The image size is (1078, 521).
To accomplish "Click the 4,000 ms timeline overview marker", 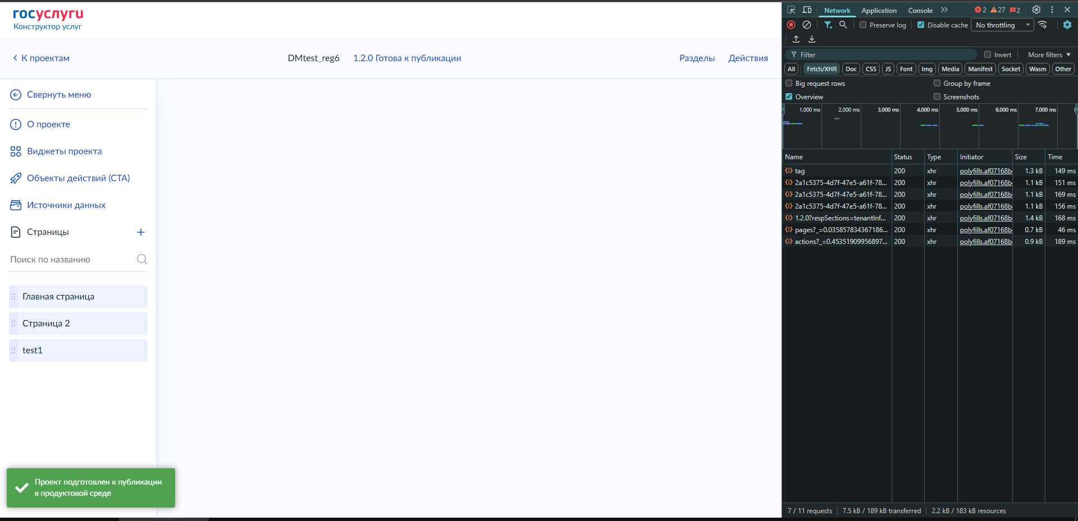I will (x=927, y=110).
